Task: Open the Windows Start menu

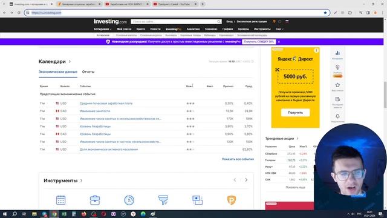Action: tap(4, 214)
